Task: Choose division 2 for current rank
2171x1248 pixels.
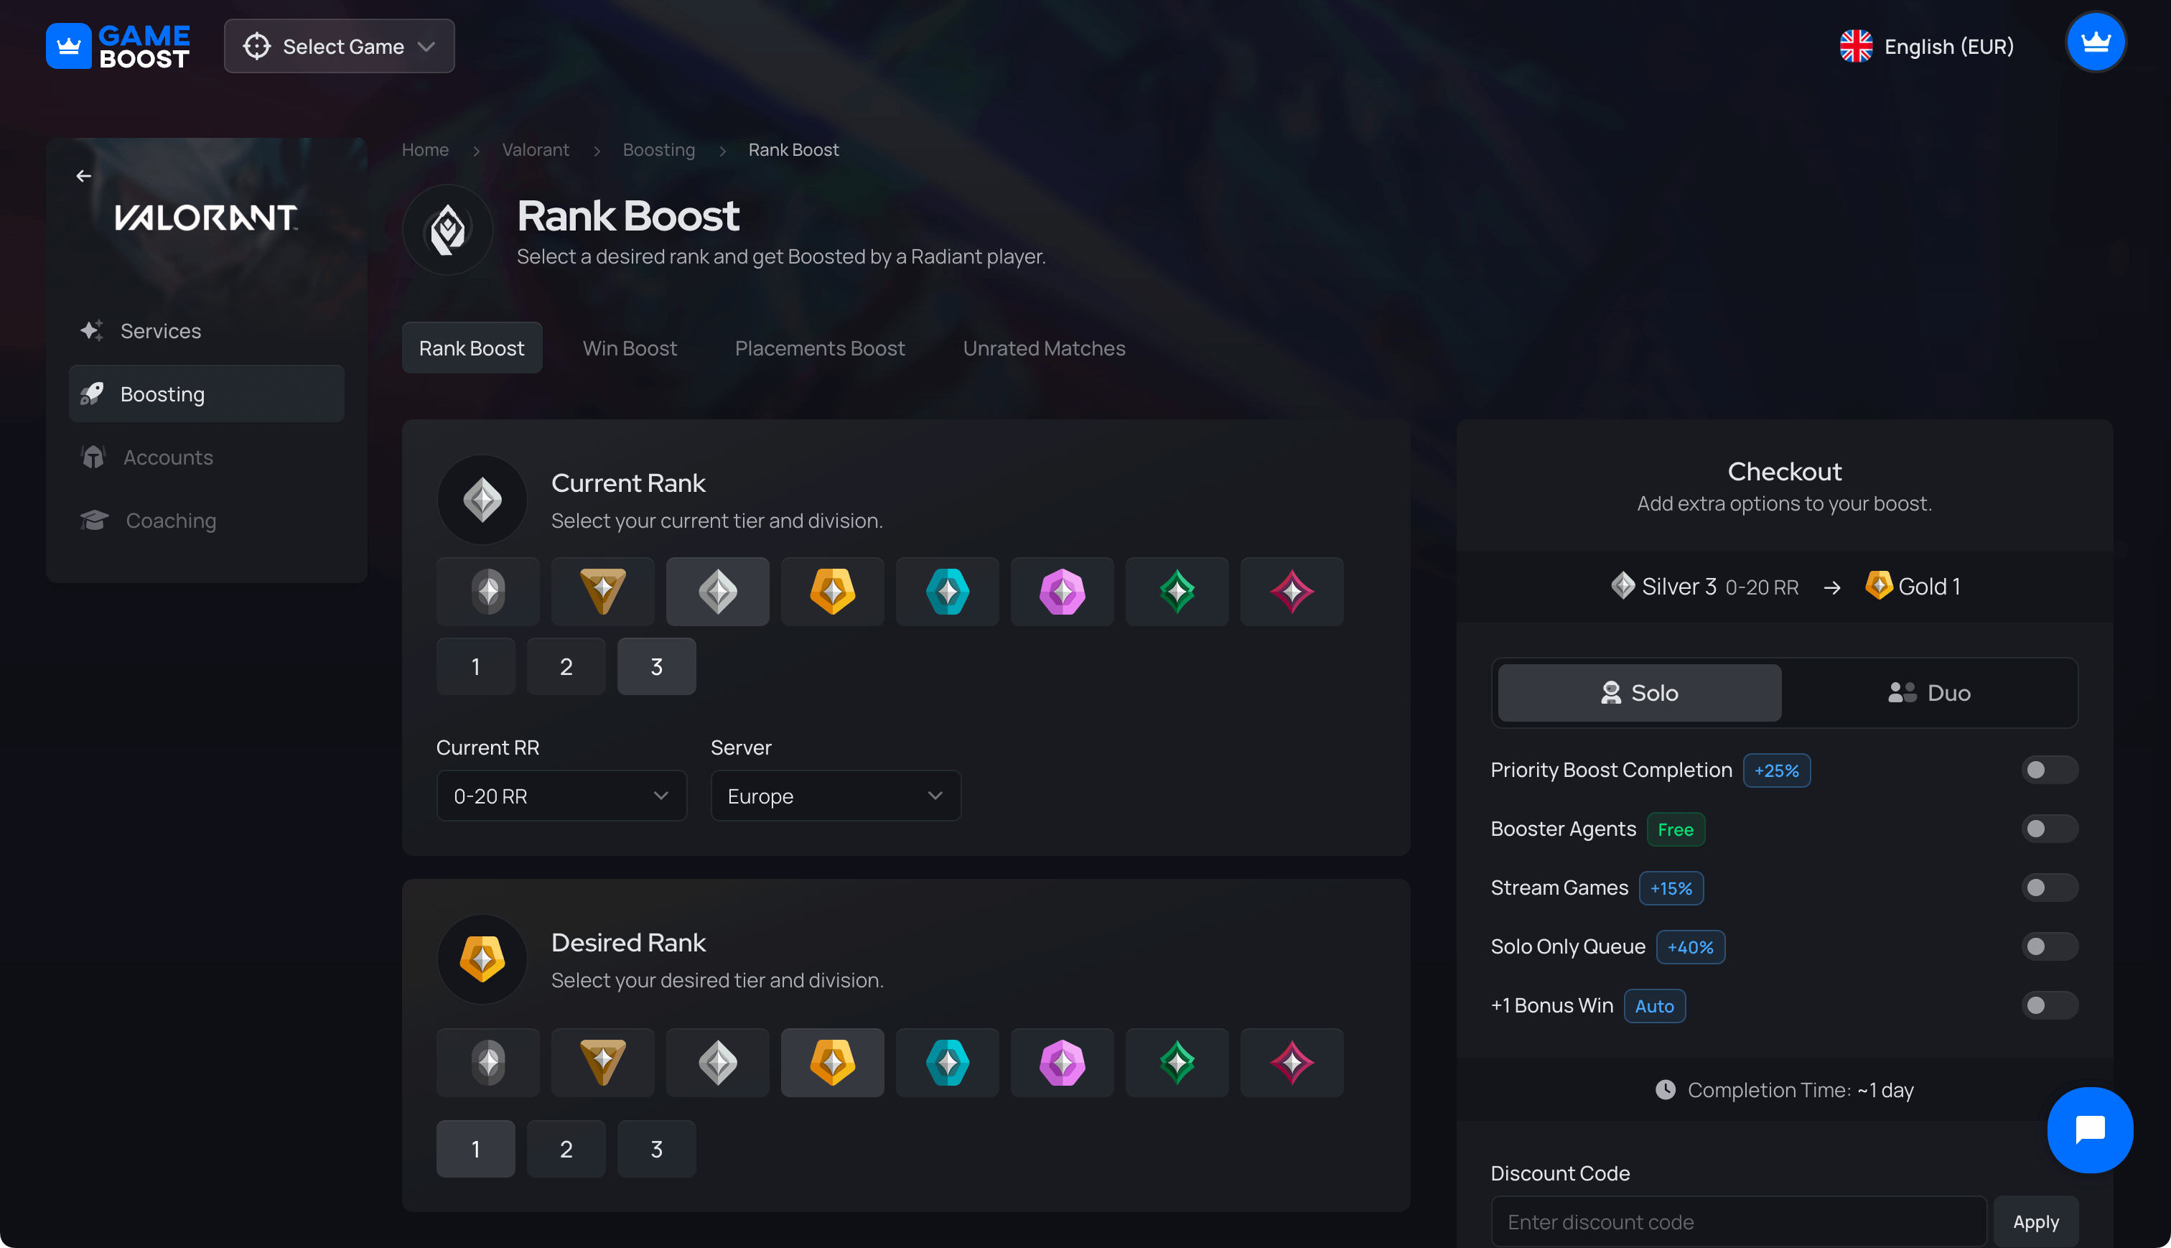Action: [x=566, y=666]
